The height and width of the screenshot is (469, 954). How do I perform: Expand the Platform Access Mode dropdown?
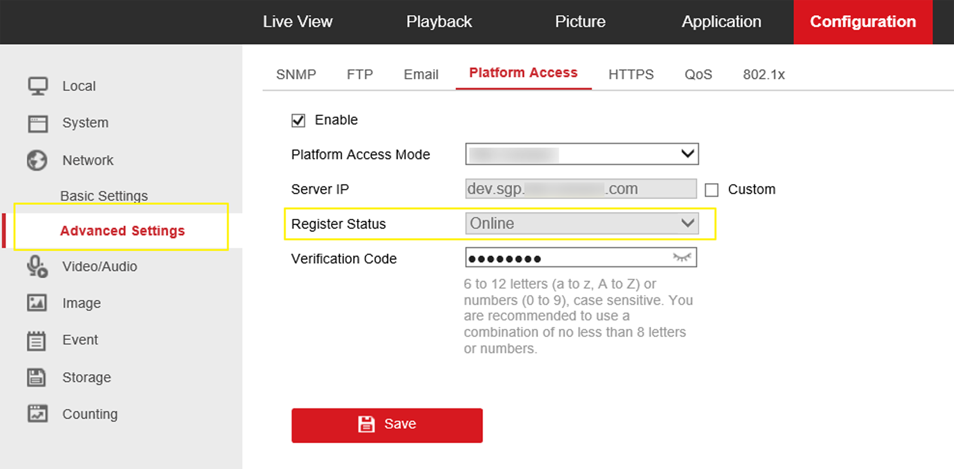pos(582,154)
